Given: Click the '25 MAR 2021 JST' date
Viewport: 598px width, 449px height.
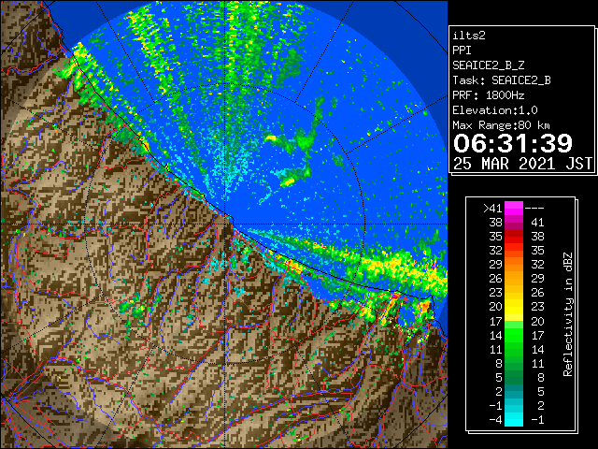Looking at the screenshot, I should [x=523, y=164].
